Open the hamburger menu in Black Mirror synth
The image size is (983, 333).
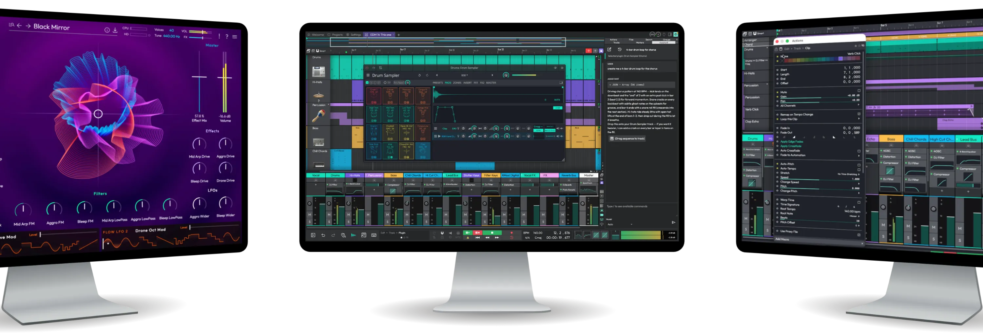[x=235, y=37]
